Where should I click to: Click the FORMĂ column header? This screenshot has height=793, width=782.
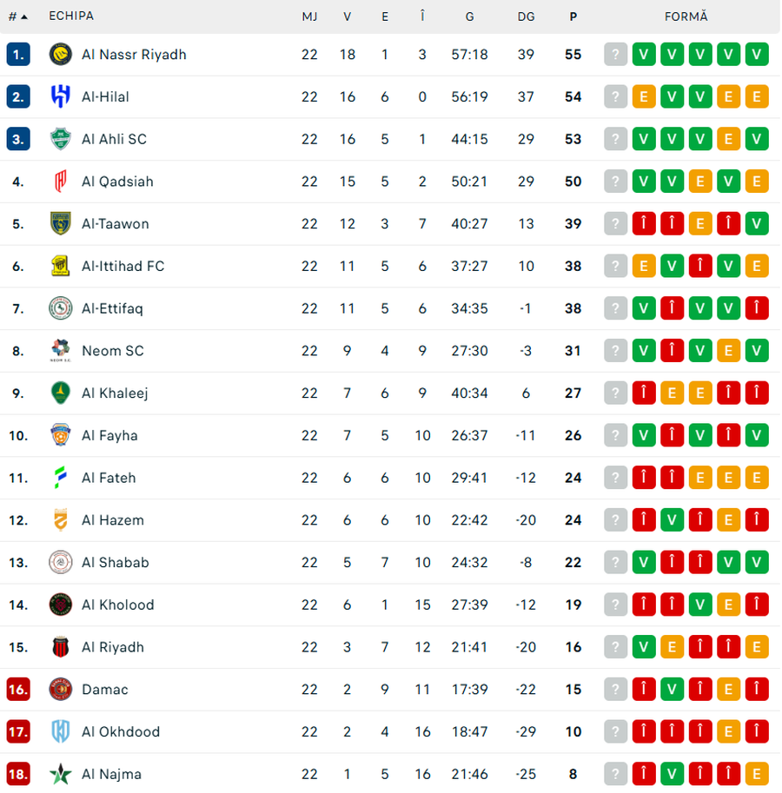[x=686, y=17]
